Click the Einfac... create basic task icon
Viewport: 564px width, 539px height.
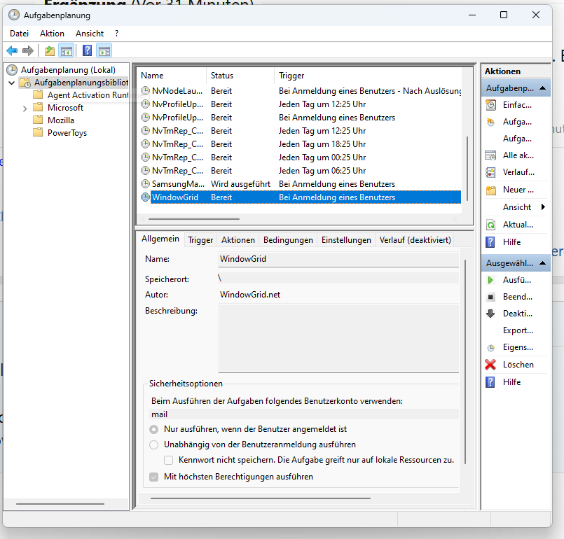coord(490,105)
